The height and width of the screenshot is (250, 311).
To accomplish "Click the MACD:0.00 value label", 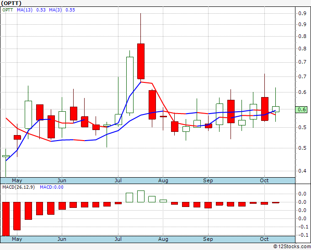I will (x=52, y=187).
